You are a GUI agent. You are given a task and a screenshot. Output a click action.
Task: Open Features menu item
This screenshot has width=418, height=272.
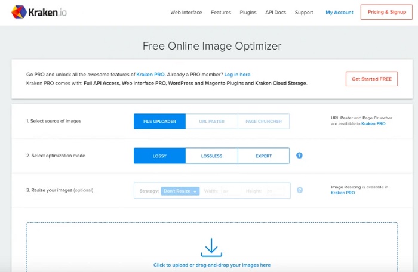[221, 13]
